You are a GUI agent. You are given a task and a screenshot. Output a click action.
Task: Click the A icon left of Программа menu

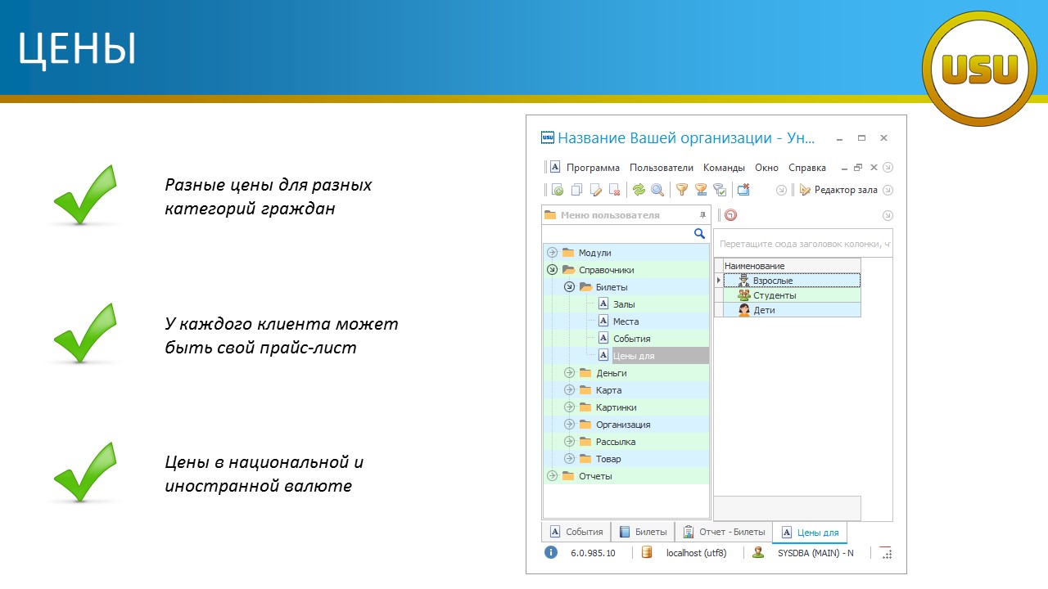(555, 167)
